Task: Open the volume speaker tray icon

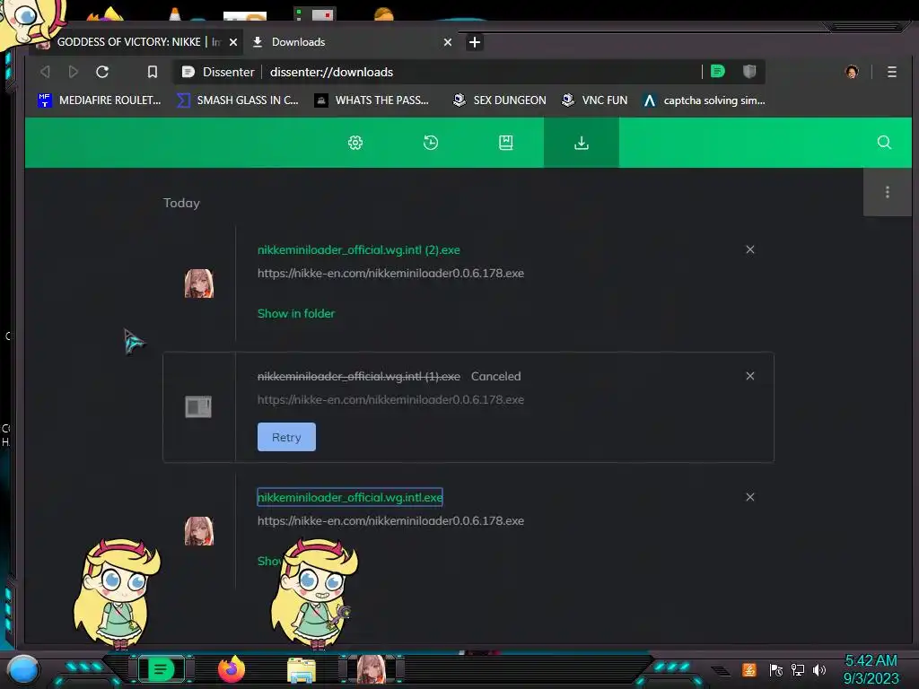Action: [818, 670]
